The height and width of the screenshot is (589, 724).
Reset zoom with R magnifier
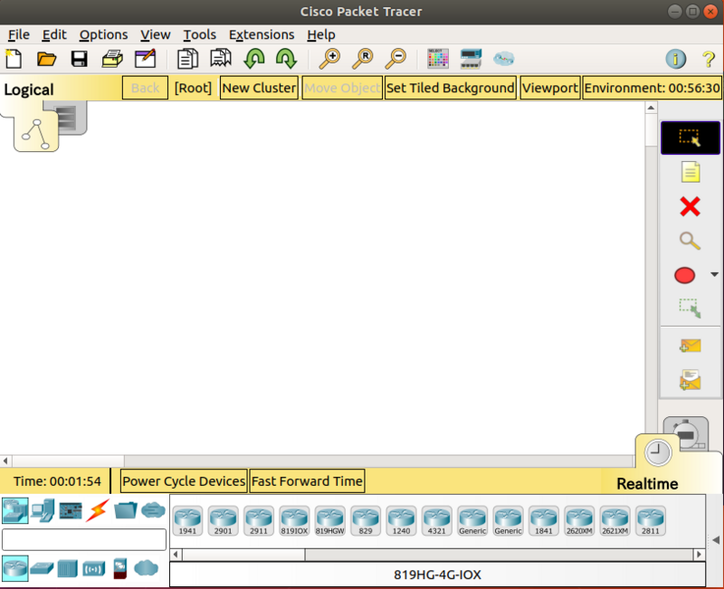pos(363,59)
